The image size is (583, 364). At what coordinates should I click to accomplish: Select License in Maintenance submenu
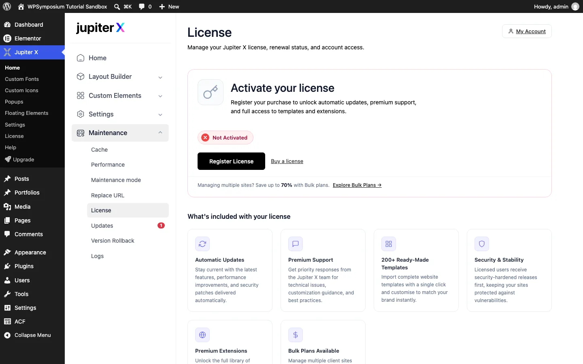pos(128,210)
